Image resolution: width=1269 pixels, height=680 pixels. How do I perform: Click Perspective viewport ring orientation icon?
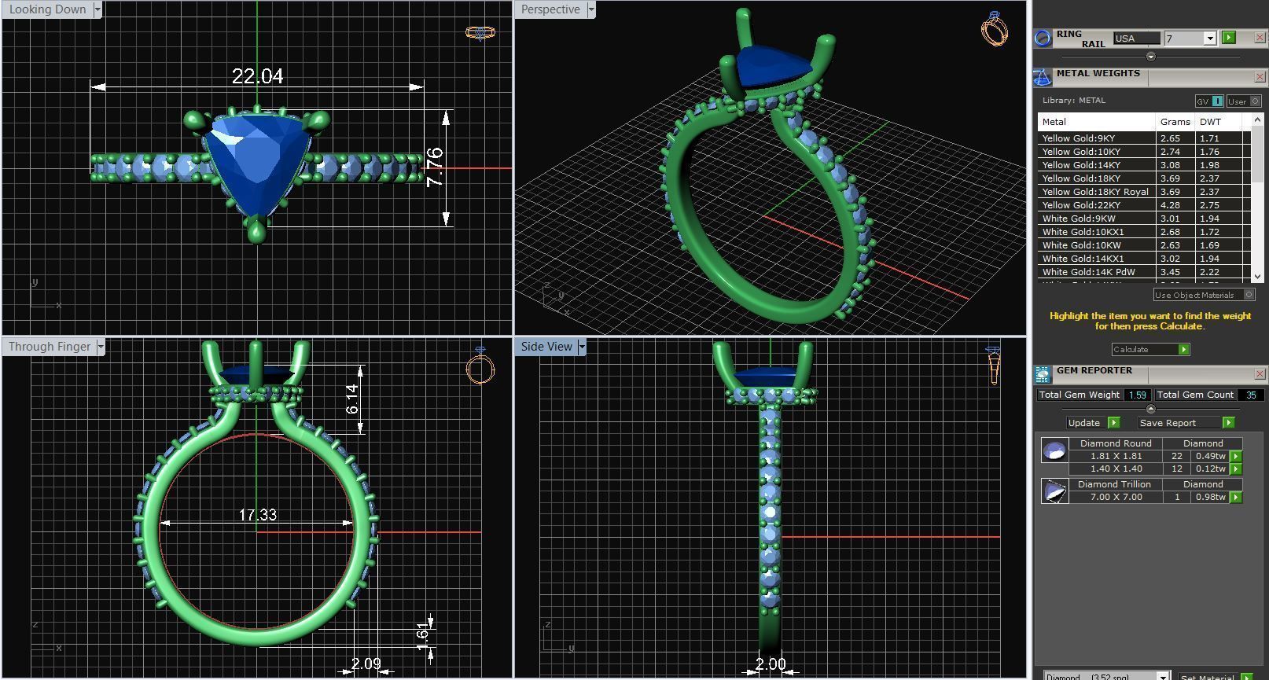995,28
